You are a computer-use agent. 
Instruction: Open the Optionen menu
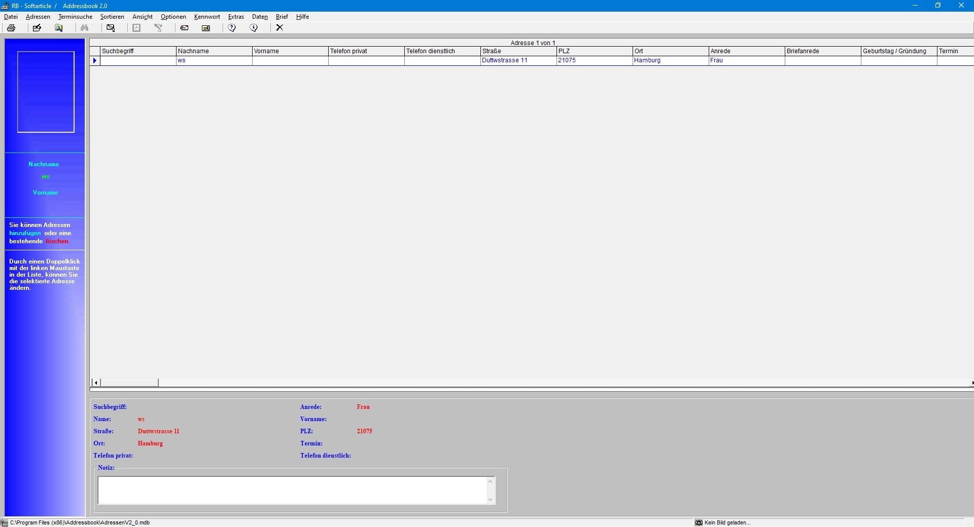click(173, 17)
